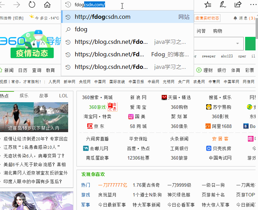The image size is (258, 210).
Task: Open the message bell notifications
Action: point(244,18)
